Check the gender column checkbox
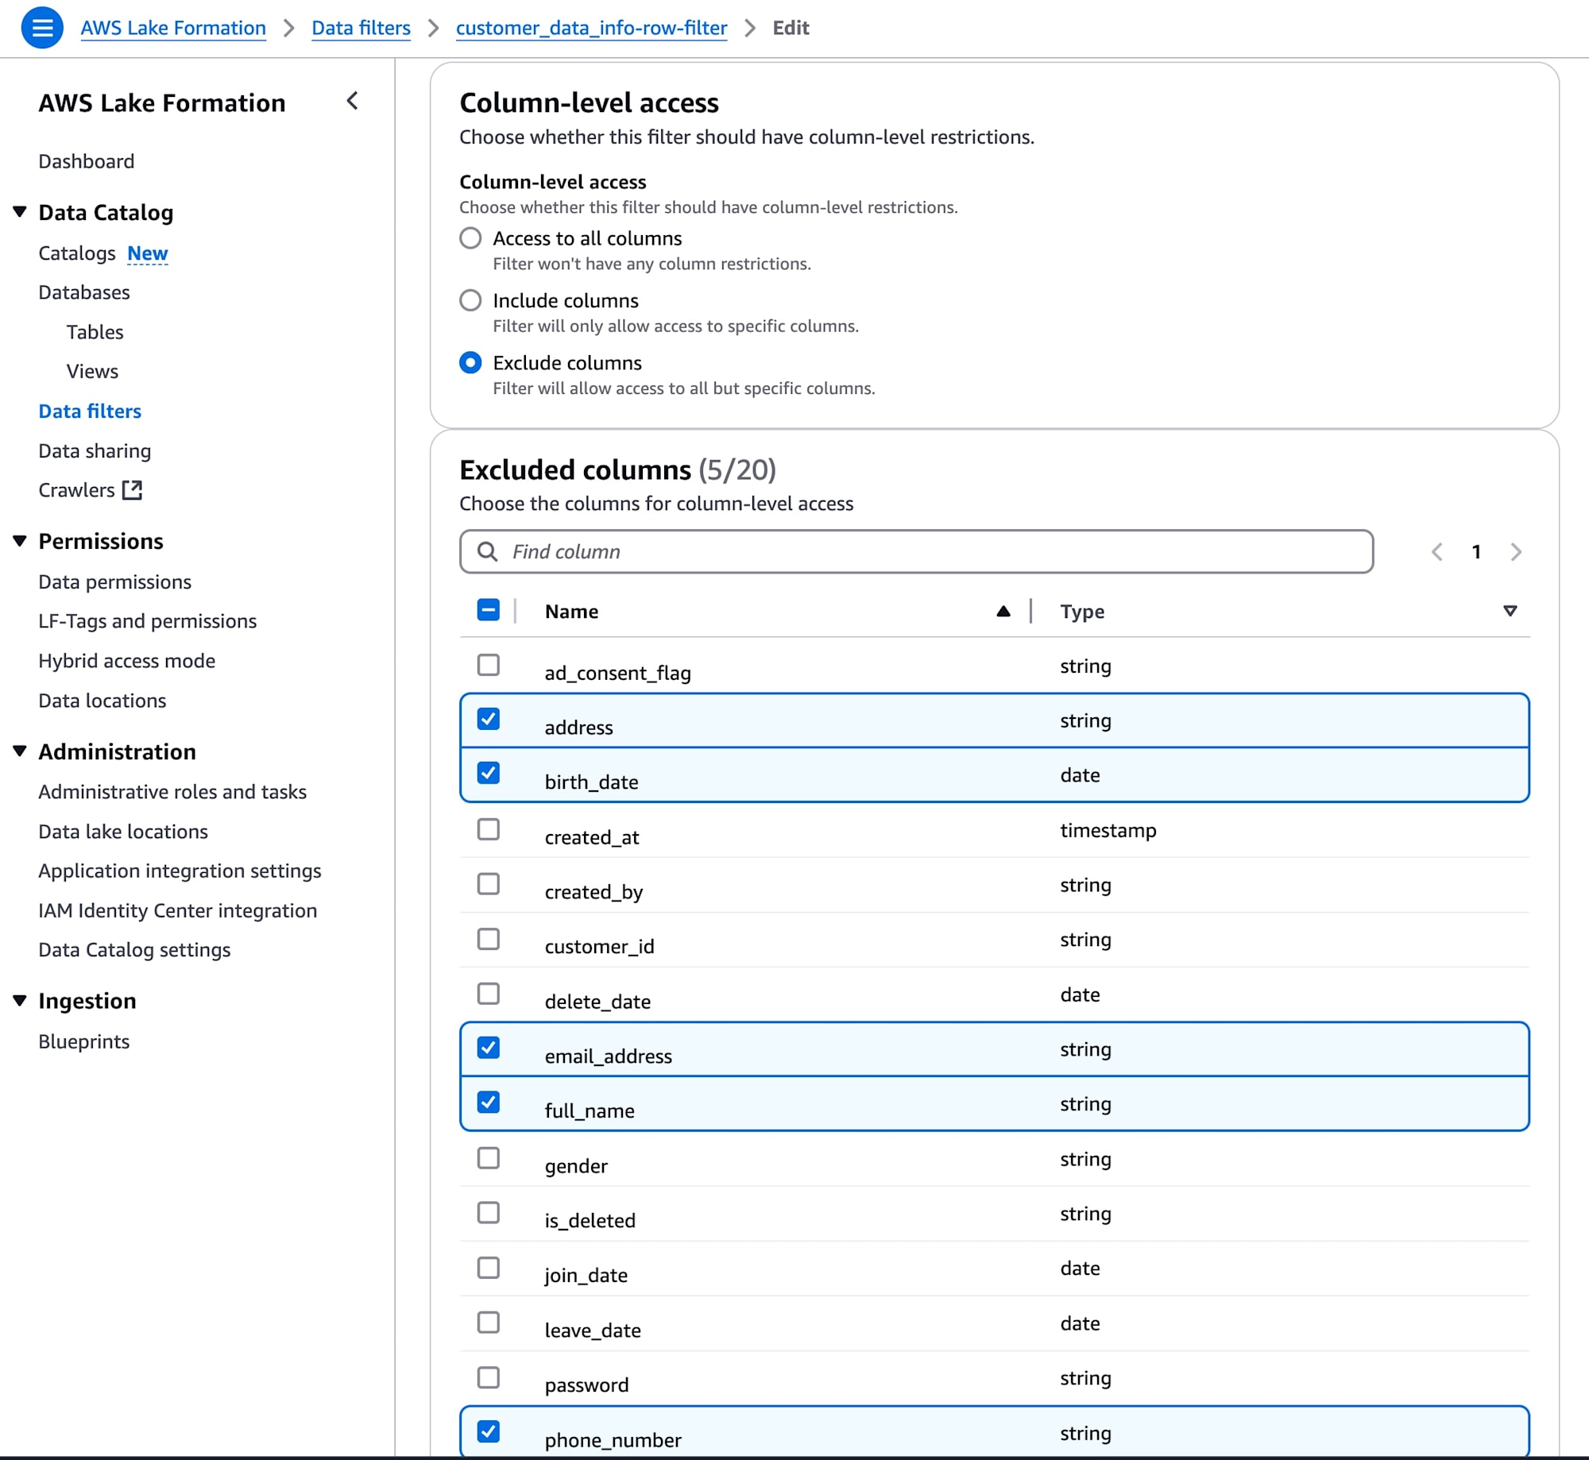Screen dimensions: 1589x1460 (x=489, y=1158)
